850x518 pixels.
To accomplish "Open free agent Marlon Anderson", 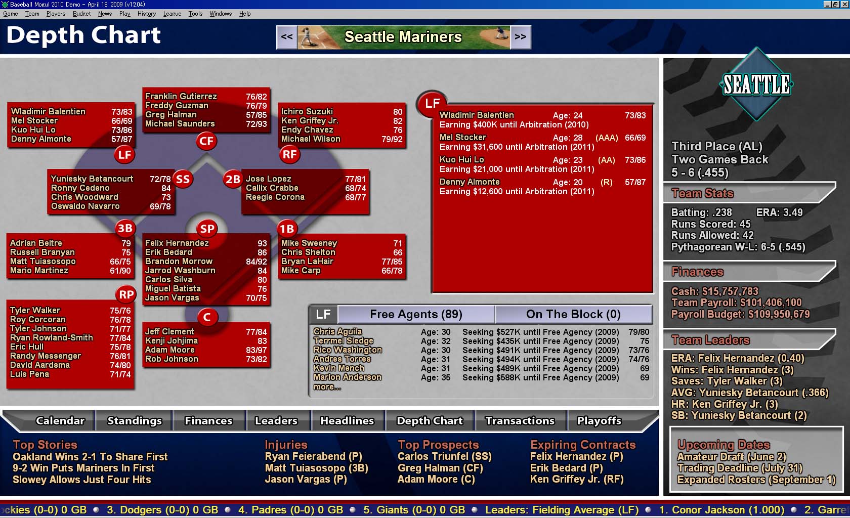I will (x=347, y=377).
